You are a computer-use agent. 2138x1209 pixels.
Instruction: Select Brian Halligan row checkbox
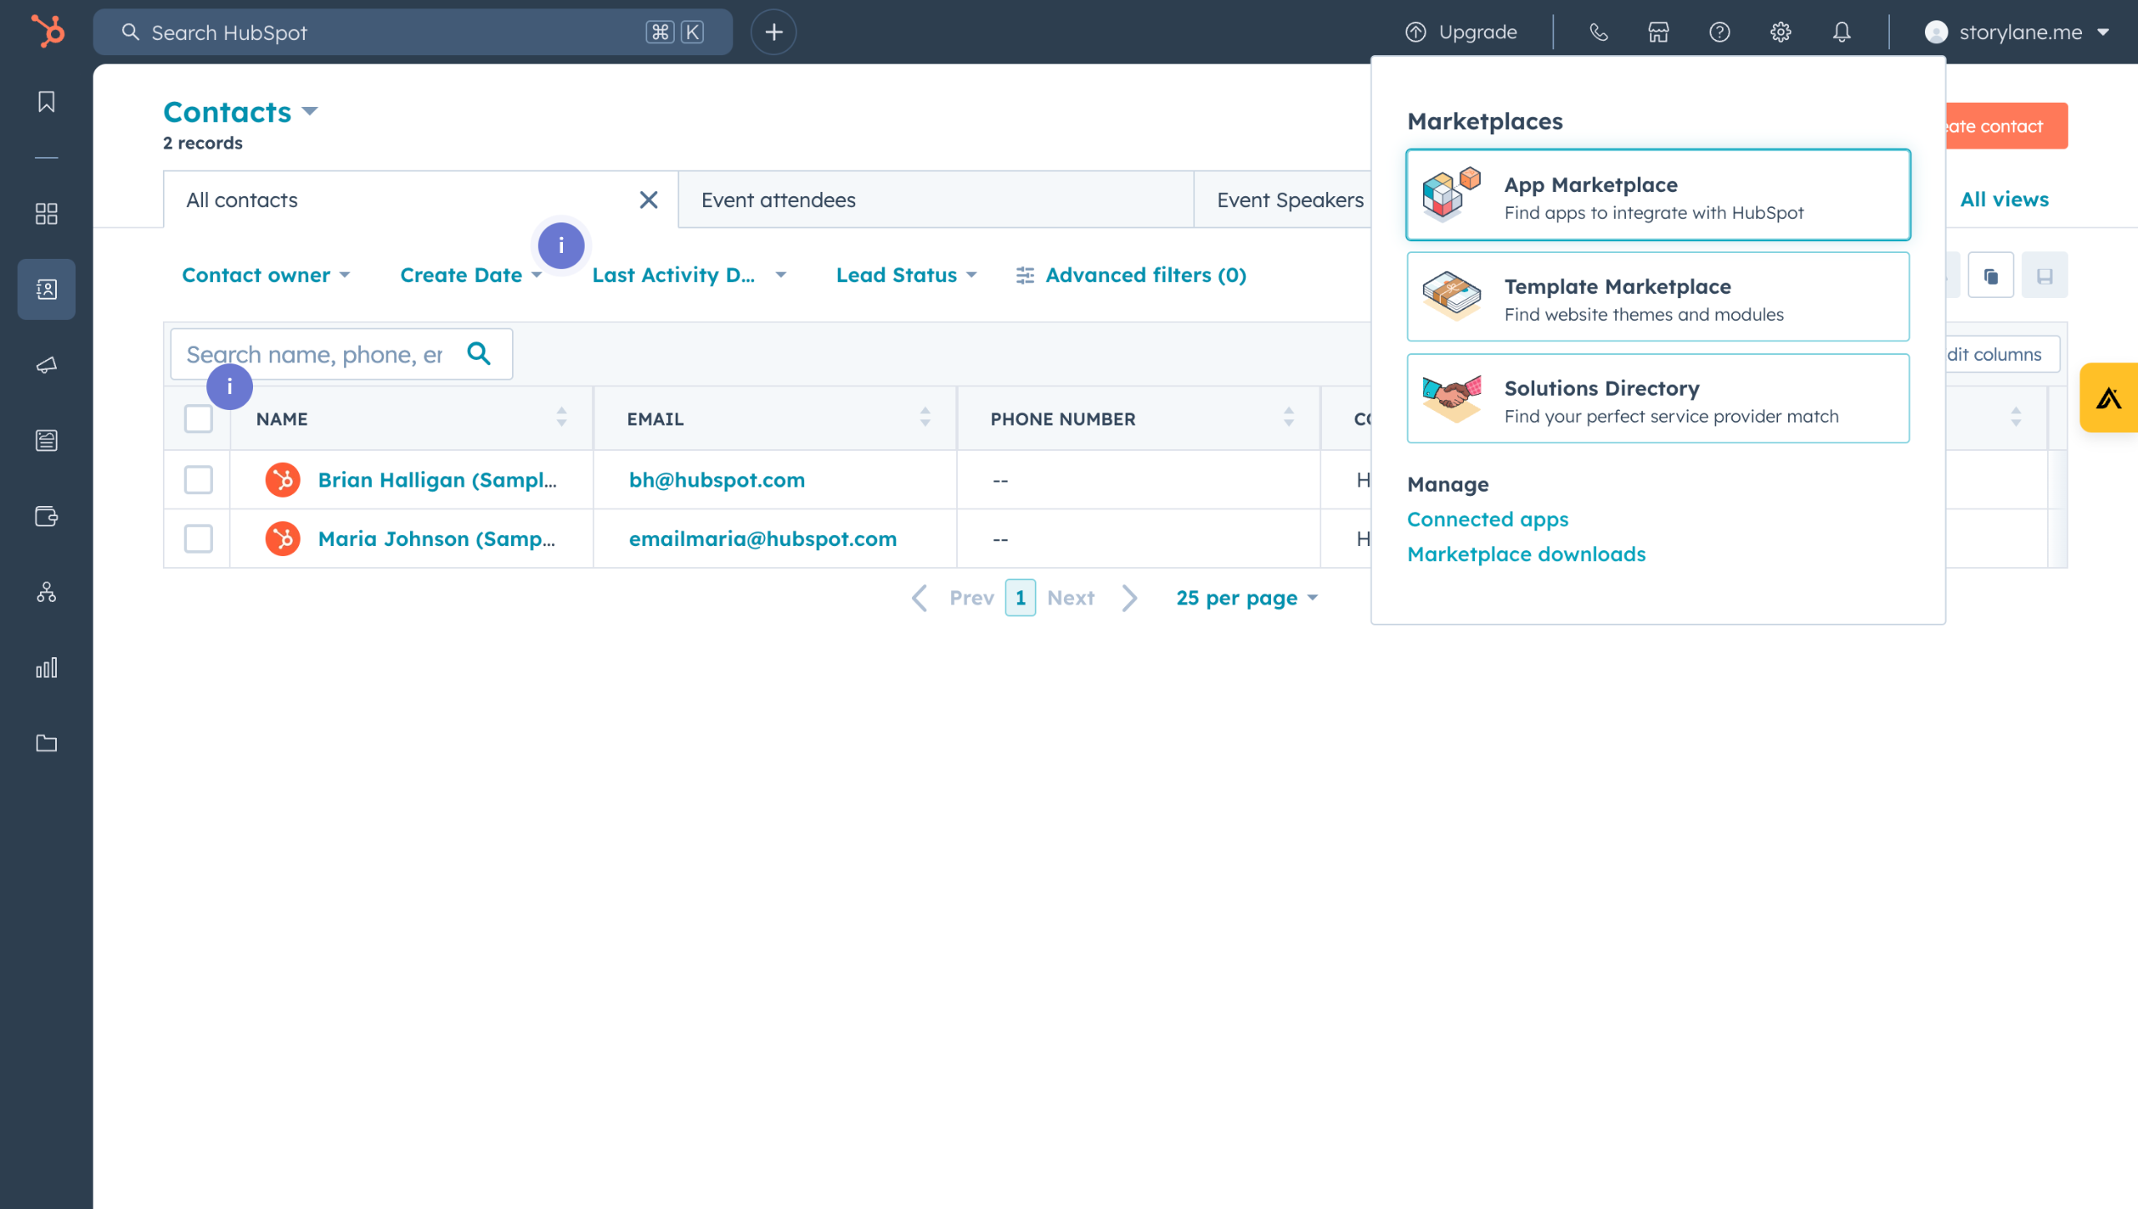coord(198,480)
